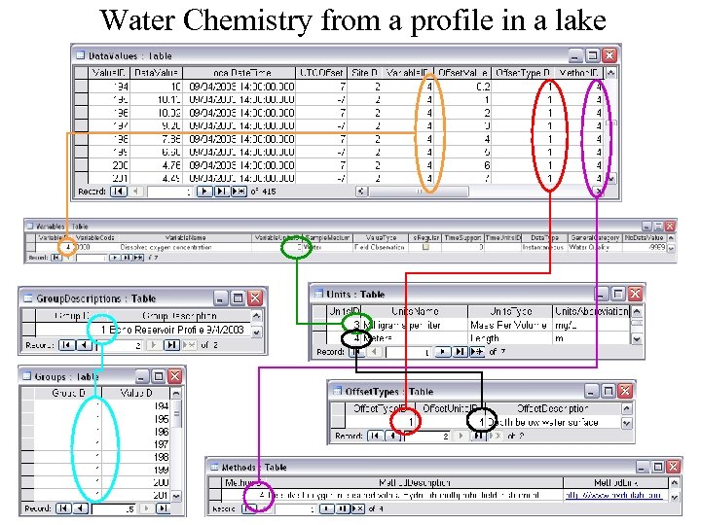
Task: Click GroupDescriptions table scroll up arrow
Action: tap(256, 316)
